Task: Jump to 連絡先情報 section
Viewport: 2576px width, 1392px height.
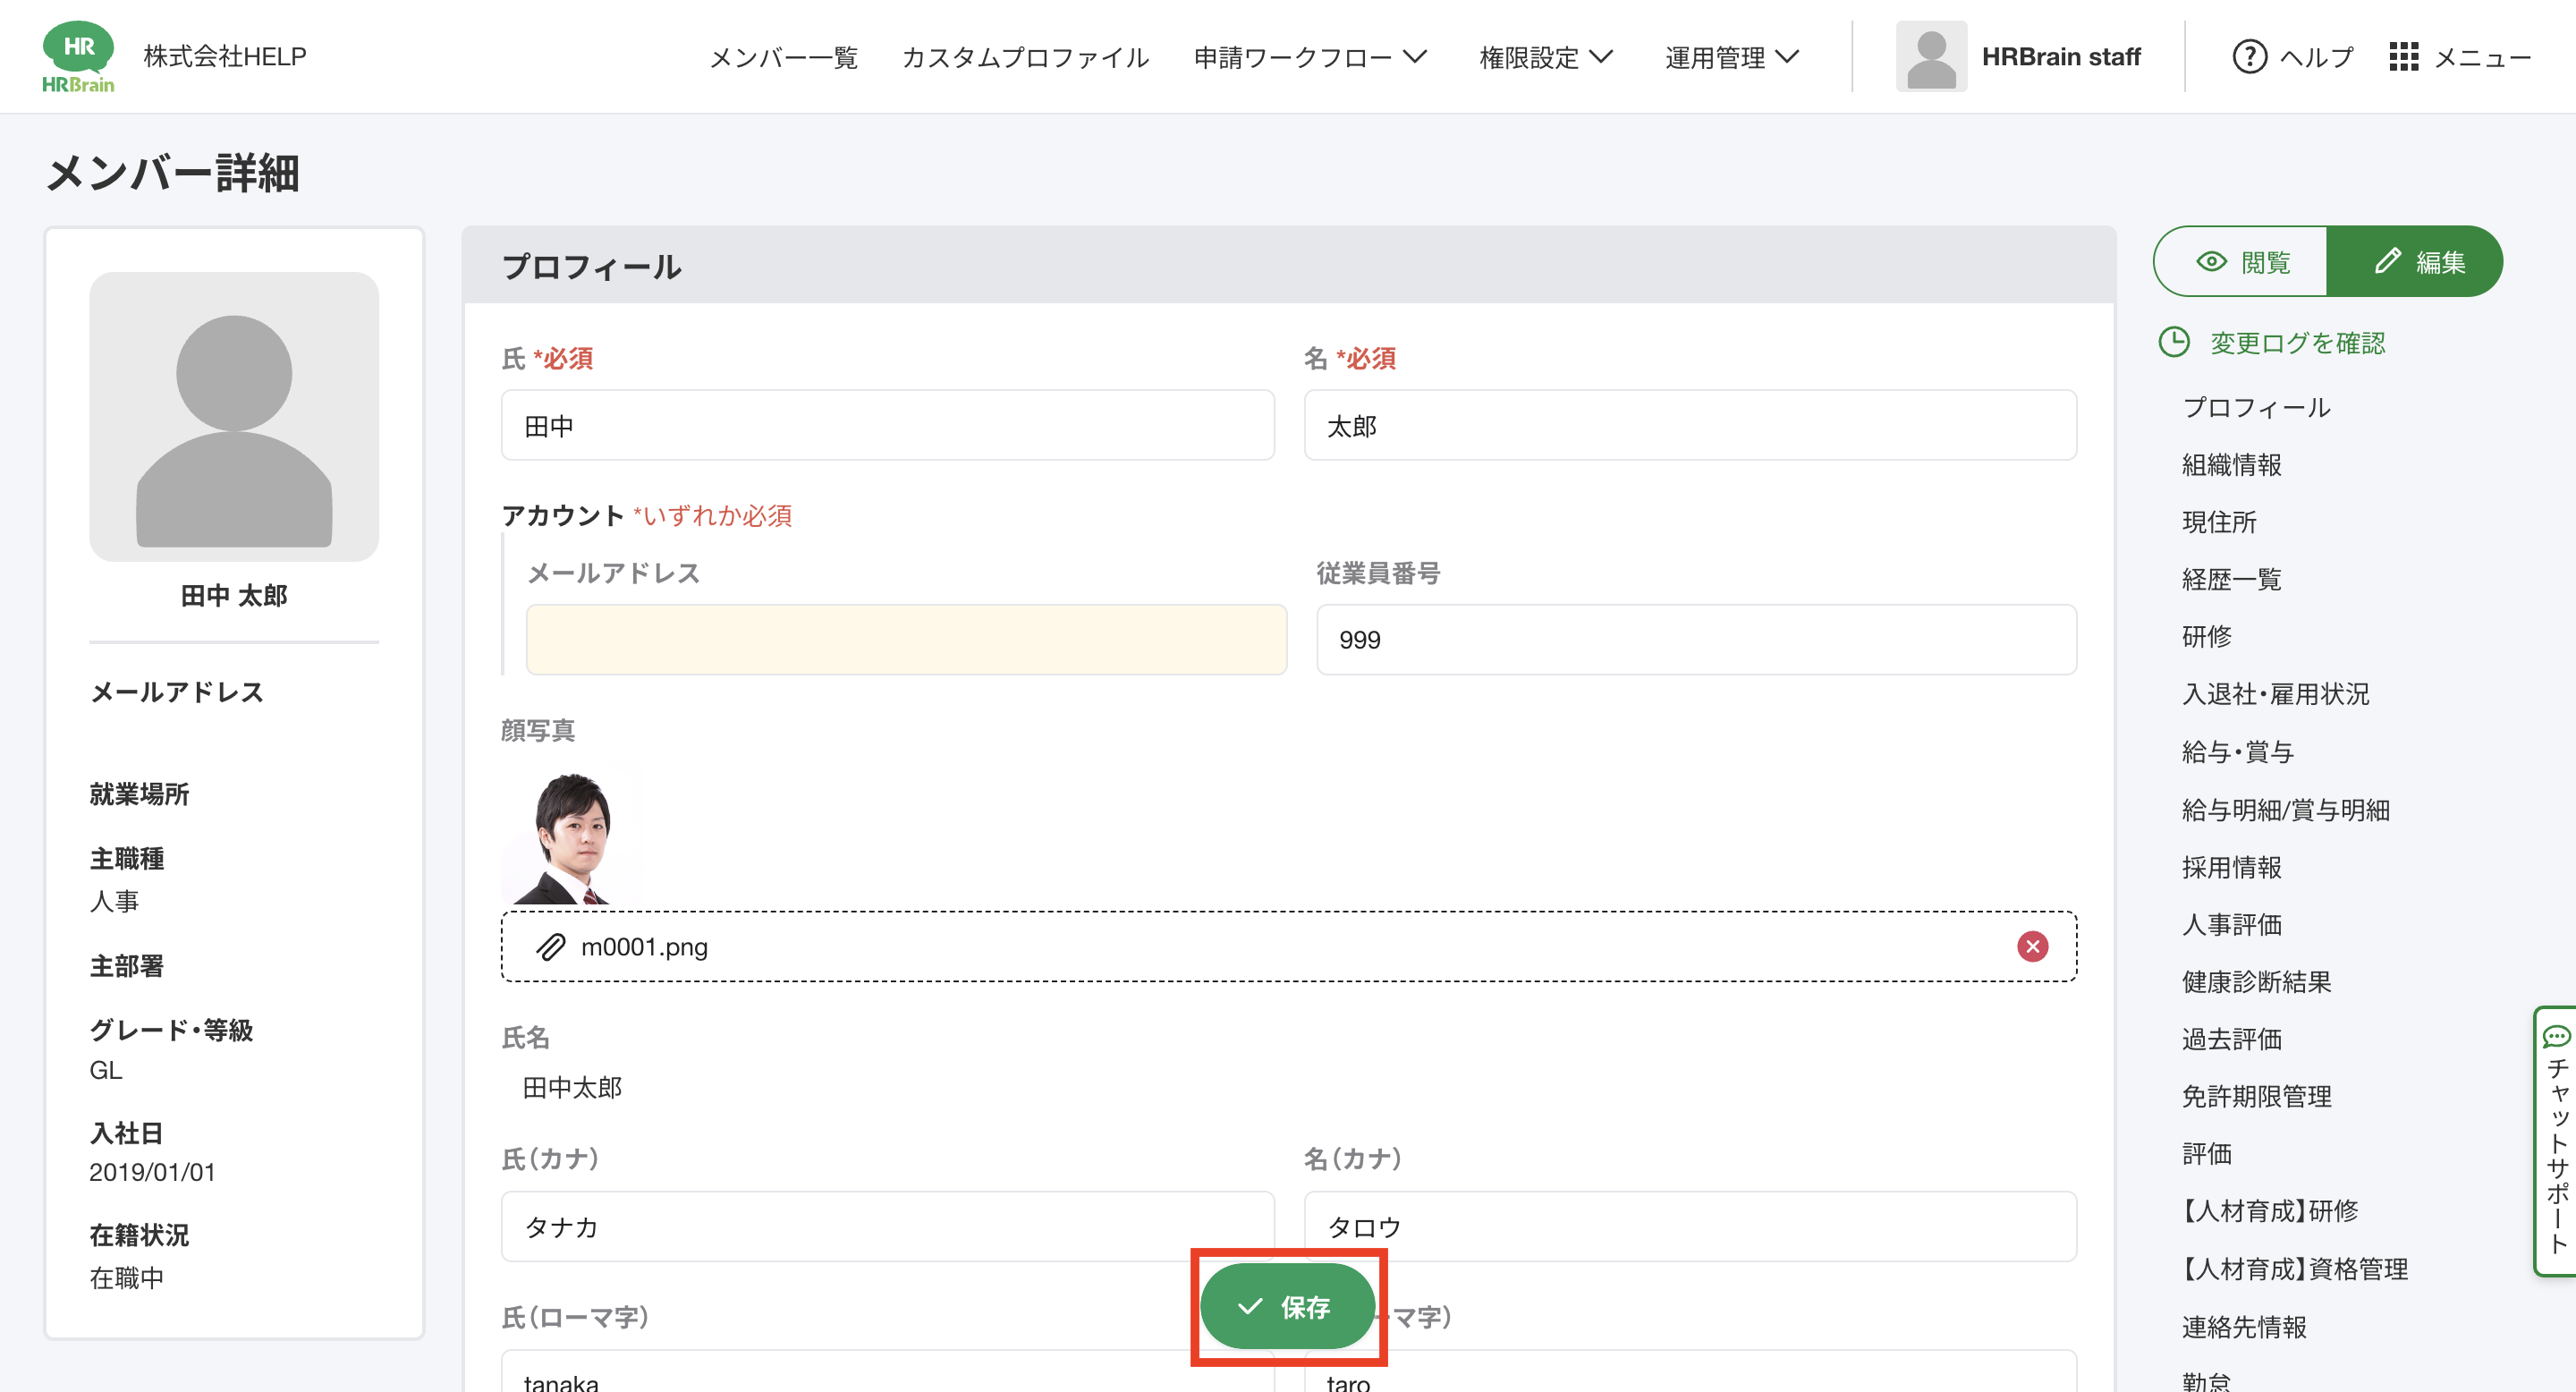Action: pos(2243,1327)
